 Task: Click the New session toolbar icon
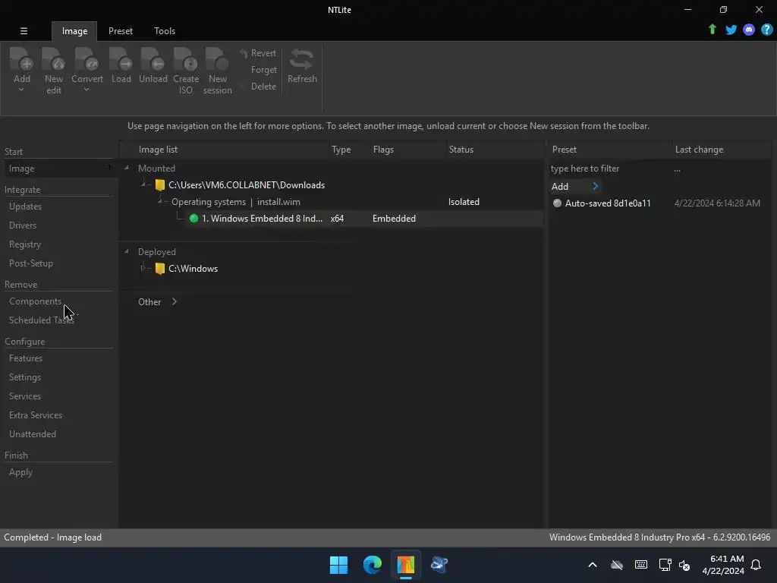(x=217, y=59)
